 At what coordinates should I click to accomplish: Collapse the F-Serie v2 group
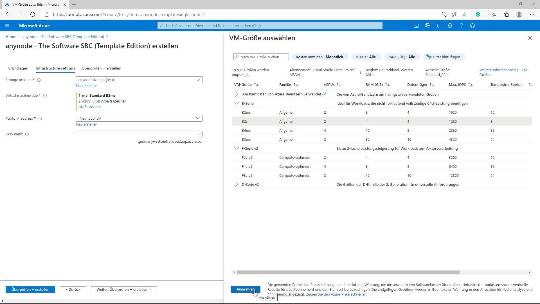pyautogui.click(x=236, y=148)
